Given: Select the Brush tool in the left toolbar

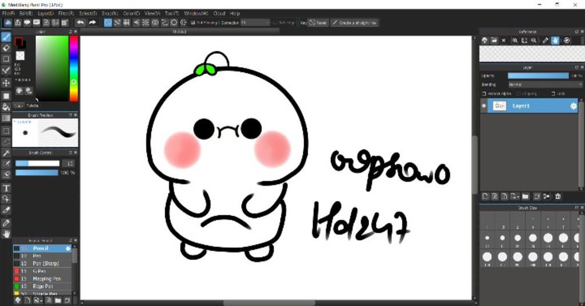Looking at the screenshot, I should pos(6,37).
